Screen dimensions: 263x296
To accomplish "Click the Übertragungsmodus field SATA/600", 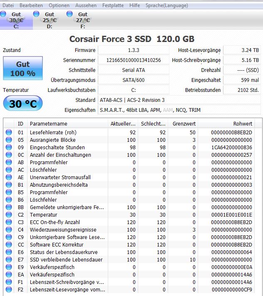I will tap(134, 80).
